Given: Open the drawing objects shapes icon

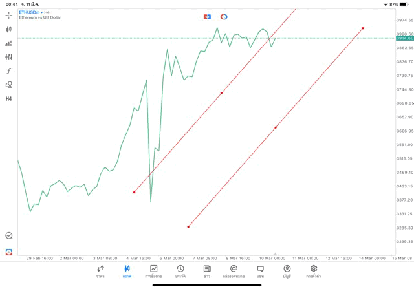Looking at the screenshot, I should coord(9,85).
